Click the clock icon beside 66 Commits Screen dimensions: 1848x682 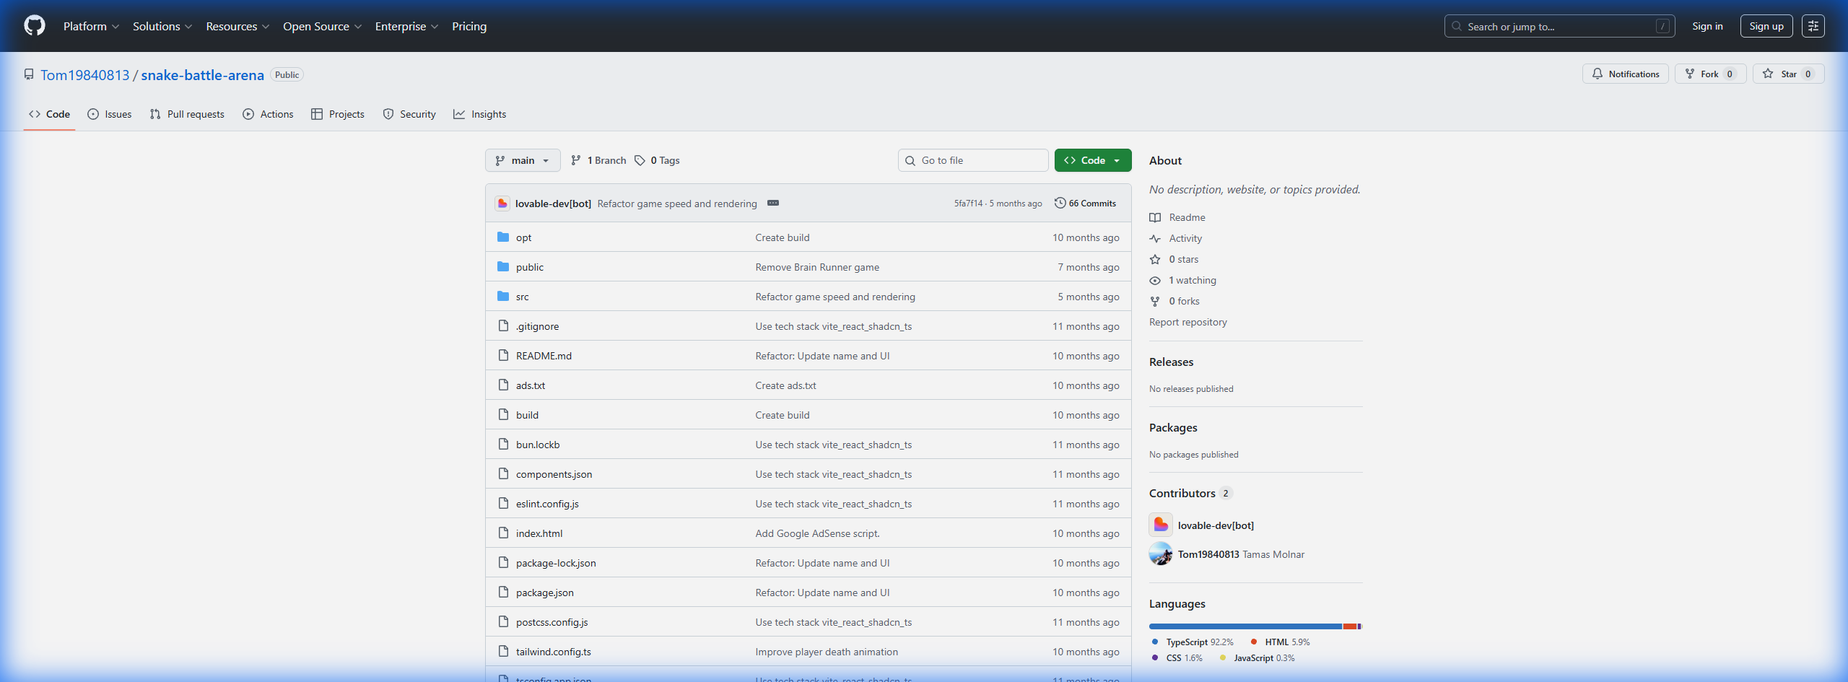(x=1060, y=203)
